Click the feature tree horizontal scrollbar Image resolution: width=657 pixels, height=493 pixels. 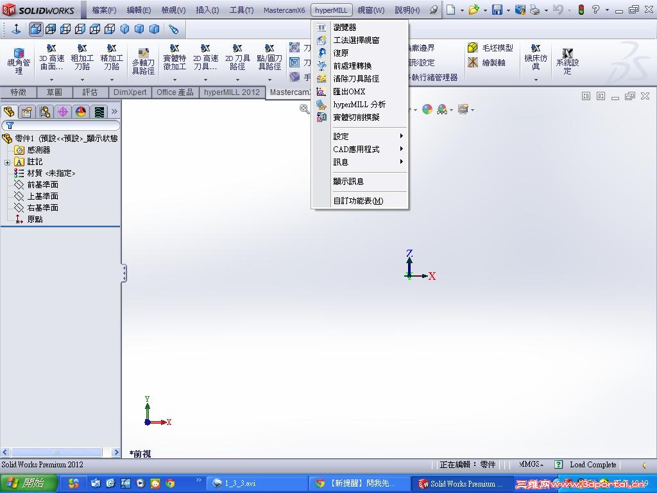(x=61, y=453)
